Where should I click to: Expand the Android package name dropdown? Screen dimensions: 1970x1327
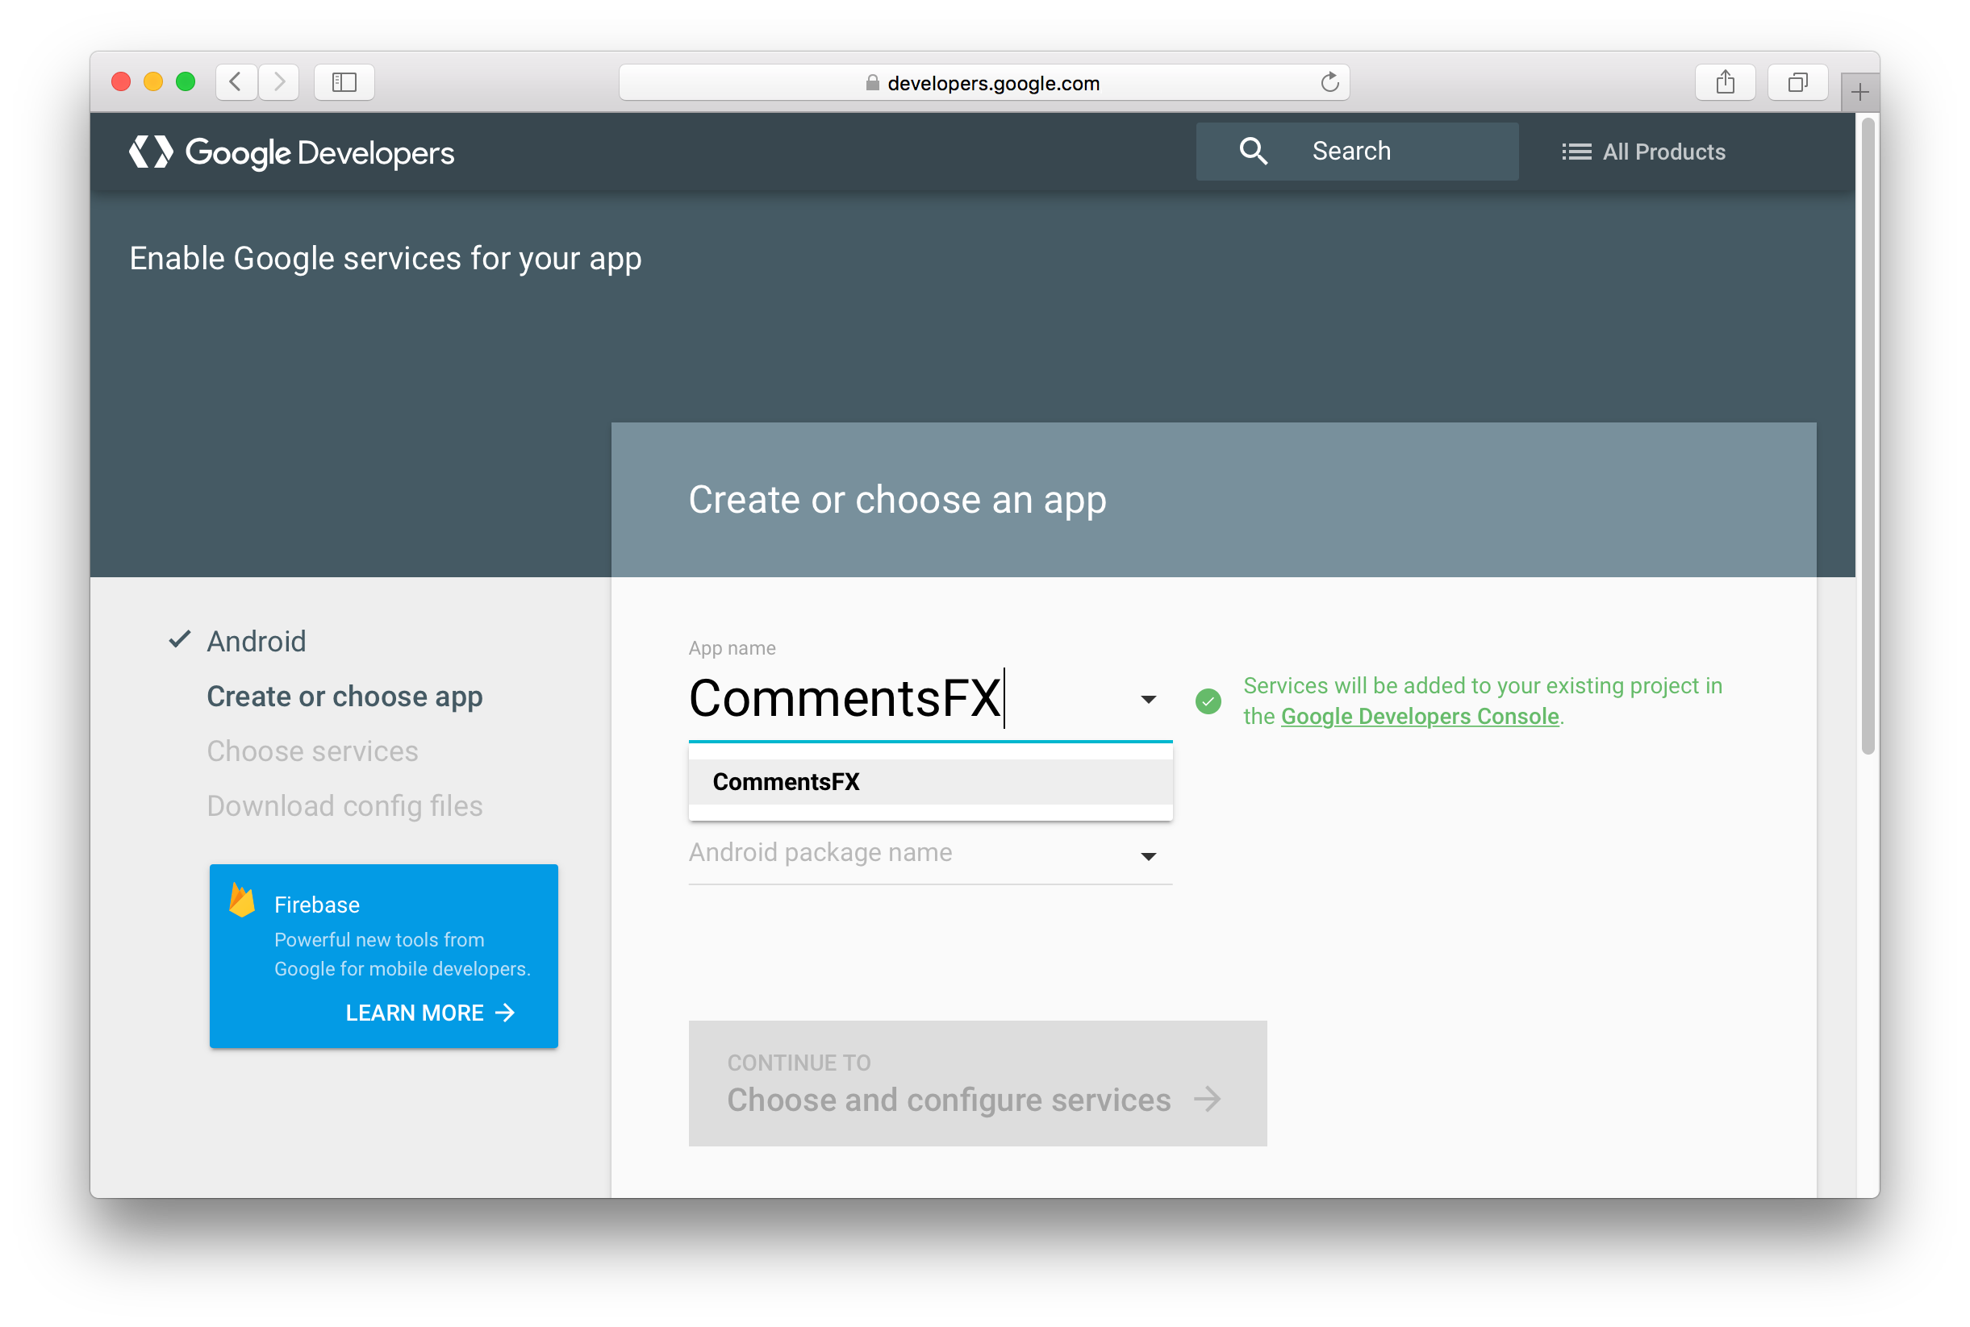1150,853
